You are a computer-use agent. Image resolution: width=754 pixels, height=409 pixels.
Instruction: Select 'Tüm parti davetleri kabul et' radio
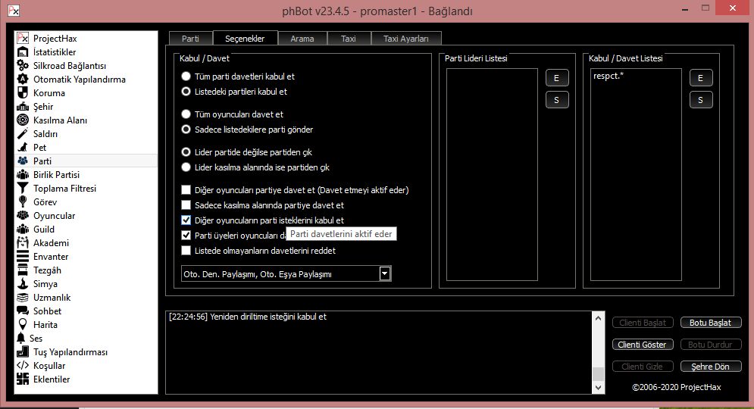[x=186, y=76]
